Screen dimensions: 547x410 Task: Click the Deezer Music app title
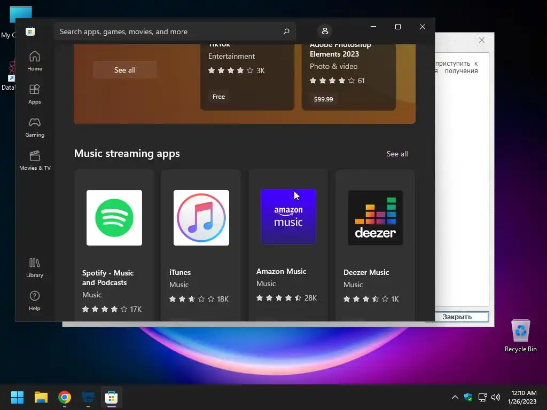[x=366, y=272]
